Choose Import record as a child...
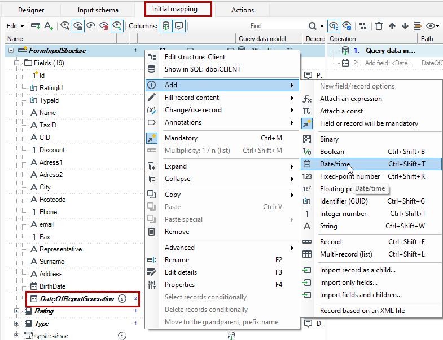The width and height of the screenshot is (443, 340). pos(371,270)
